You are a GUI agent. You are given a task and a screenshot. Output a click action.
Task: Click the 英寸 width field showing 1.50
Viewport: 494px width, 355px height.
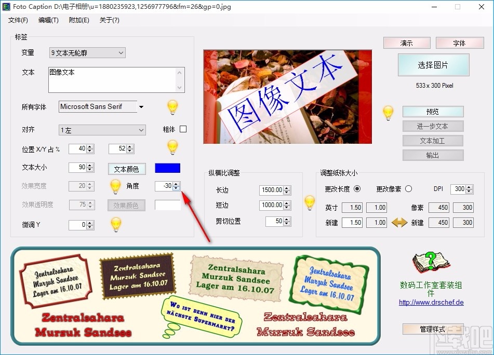[352, 208]
